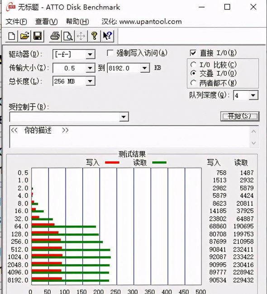Expand the 8192.0 transfer size end dropdown
This screenshot has width=267, height=294.
click(x=145, y=68)
